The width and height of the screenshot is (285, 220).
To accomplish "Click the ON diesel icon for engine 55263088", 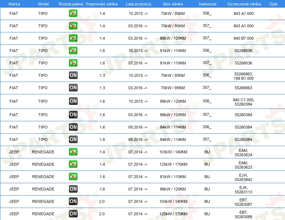I will (x=73, y=214).
